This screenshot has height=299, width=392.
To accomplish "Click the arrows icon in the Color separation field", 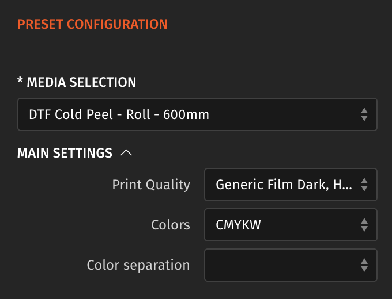I will pyautogui.click(x=364, y=265).
